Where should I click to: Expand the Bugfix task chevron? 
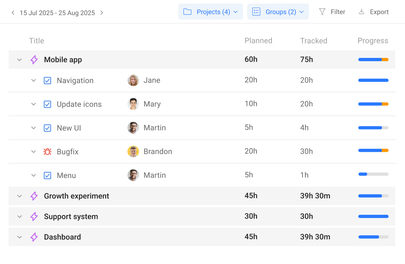33,152
